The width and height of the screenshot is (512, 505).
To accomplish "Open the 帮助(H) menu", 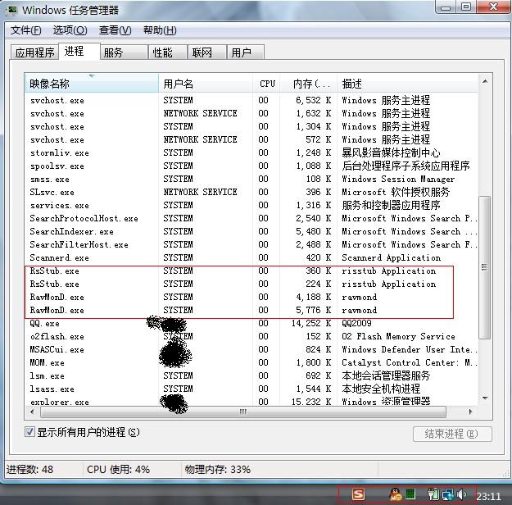I will tap(160, 30).
